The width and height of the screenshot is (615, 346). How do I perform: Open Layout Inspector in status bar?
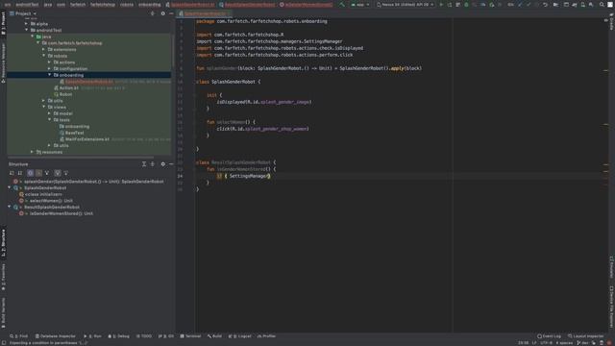click(x=586, y=336)
